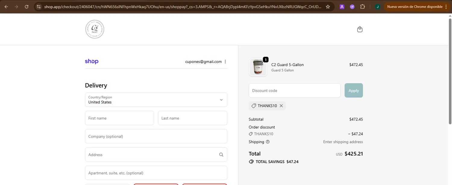Open the purple 'A' extension
This screenshot has height=185, width=452.
[x=342, y=7]
